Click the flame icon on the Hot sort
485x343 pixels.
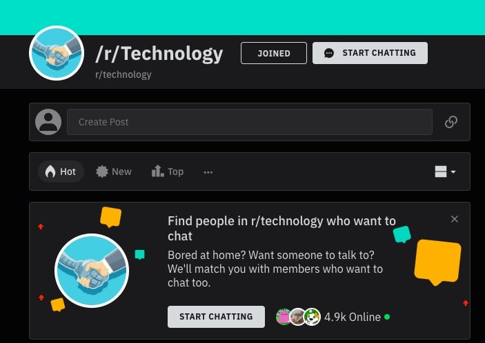click(x=50, y=171)
